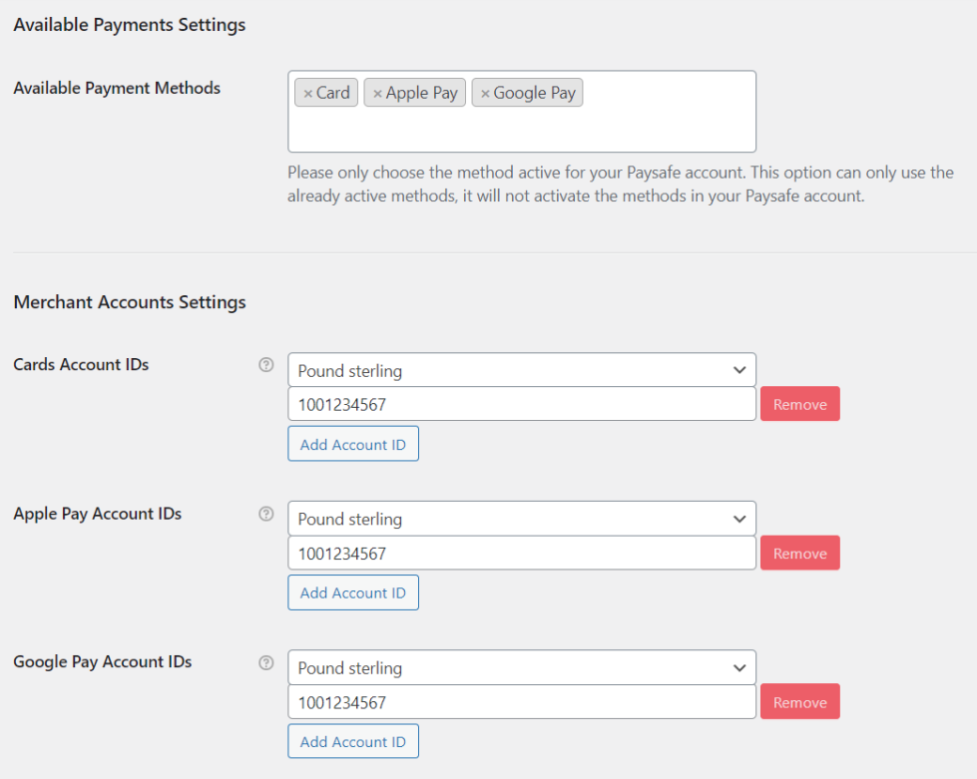Click help icon next to Cards Account IDs
The image size is (977, 779).
[x=265, y=365]
